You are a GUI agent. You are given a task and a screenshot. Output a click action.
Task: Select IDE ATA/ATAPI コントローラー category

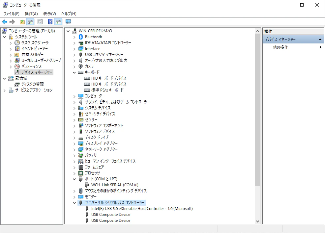point(108,43)
